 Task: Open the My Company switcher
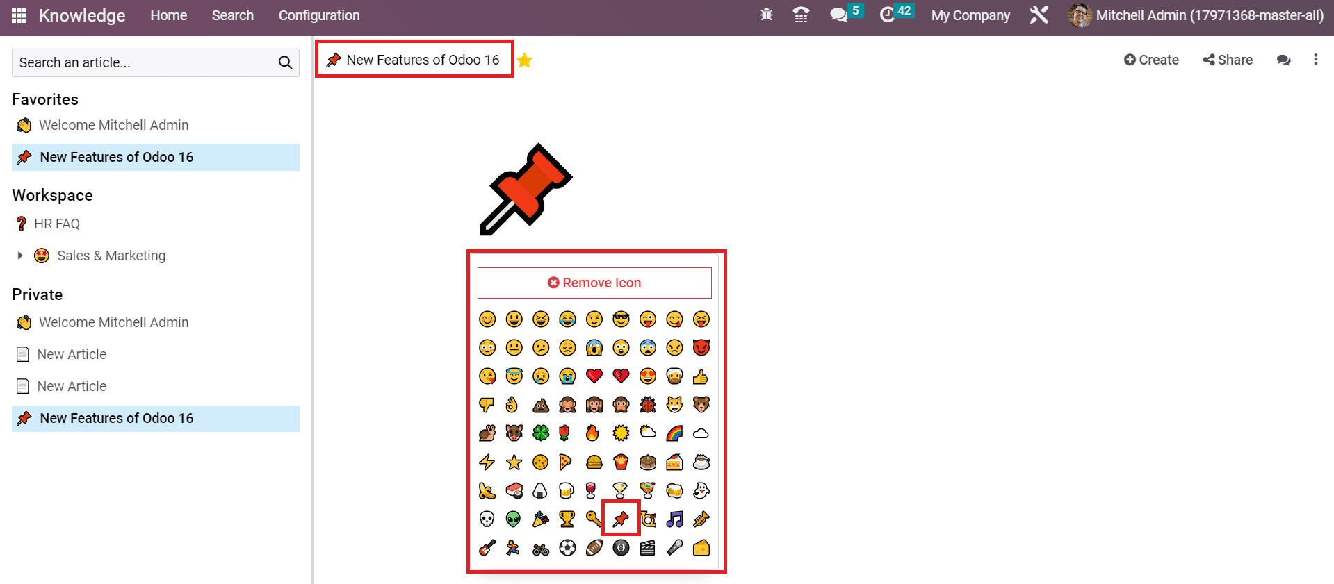[970, 15]
